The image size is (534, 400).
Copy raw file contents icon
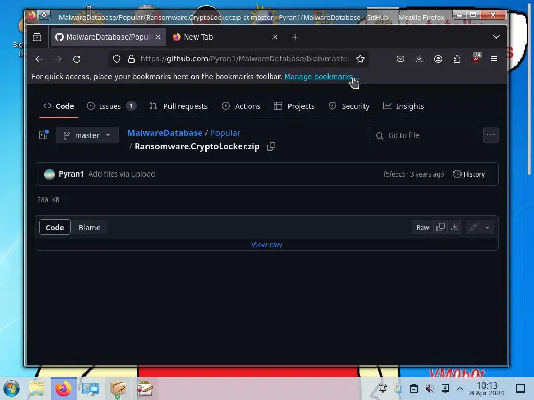pos(441,227)
